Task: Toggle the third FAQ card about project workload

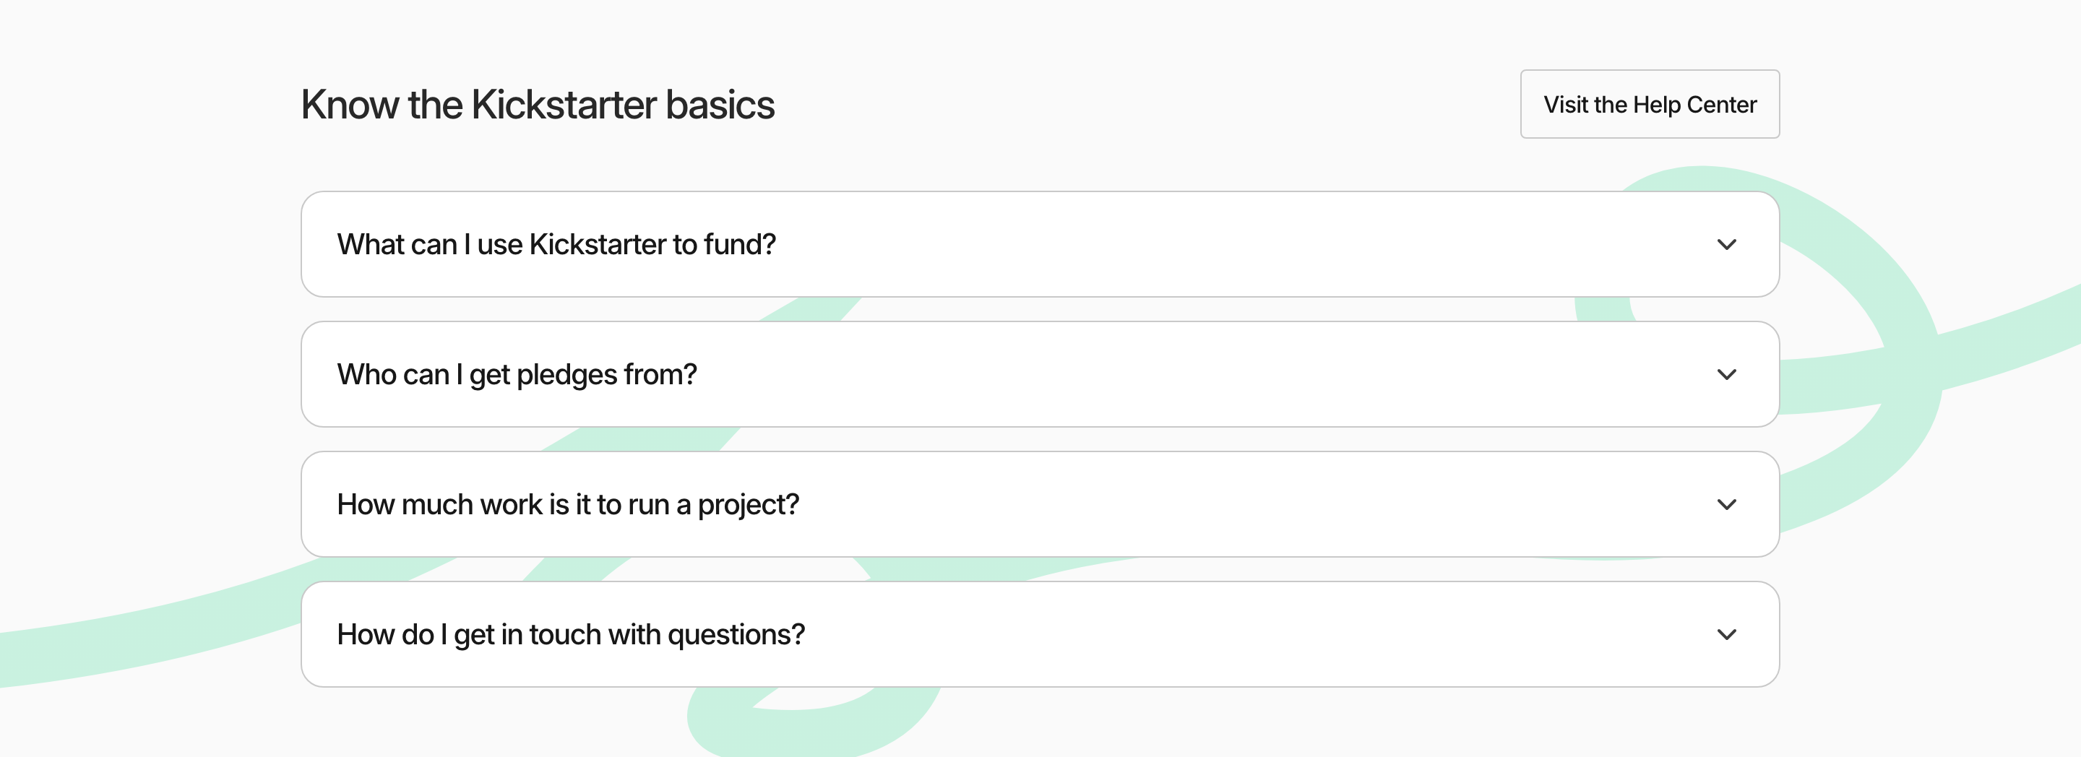Action: pyautogui.click(x=1040, y=504)
